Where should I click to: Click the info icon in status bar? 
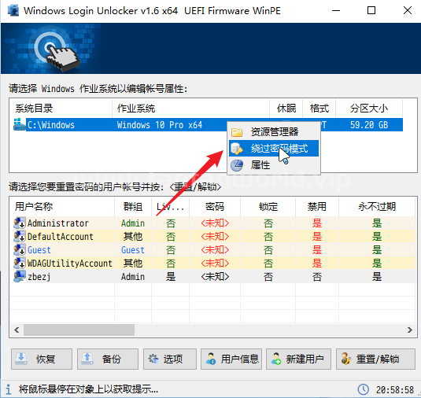[x=9, y=389]
